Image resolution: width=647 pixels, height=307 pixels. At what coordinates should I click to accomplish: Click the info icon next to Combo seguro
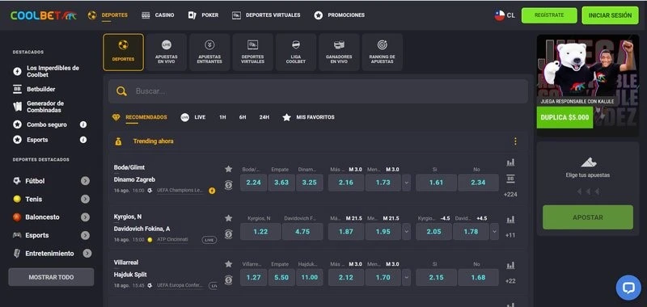pos(83,124)
